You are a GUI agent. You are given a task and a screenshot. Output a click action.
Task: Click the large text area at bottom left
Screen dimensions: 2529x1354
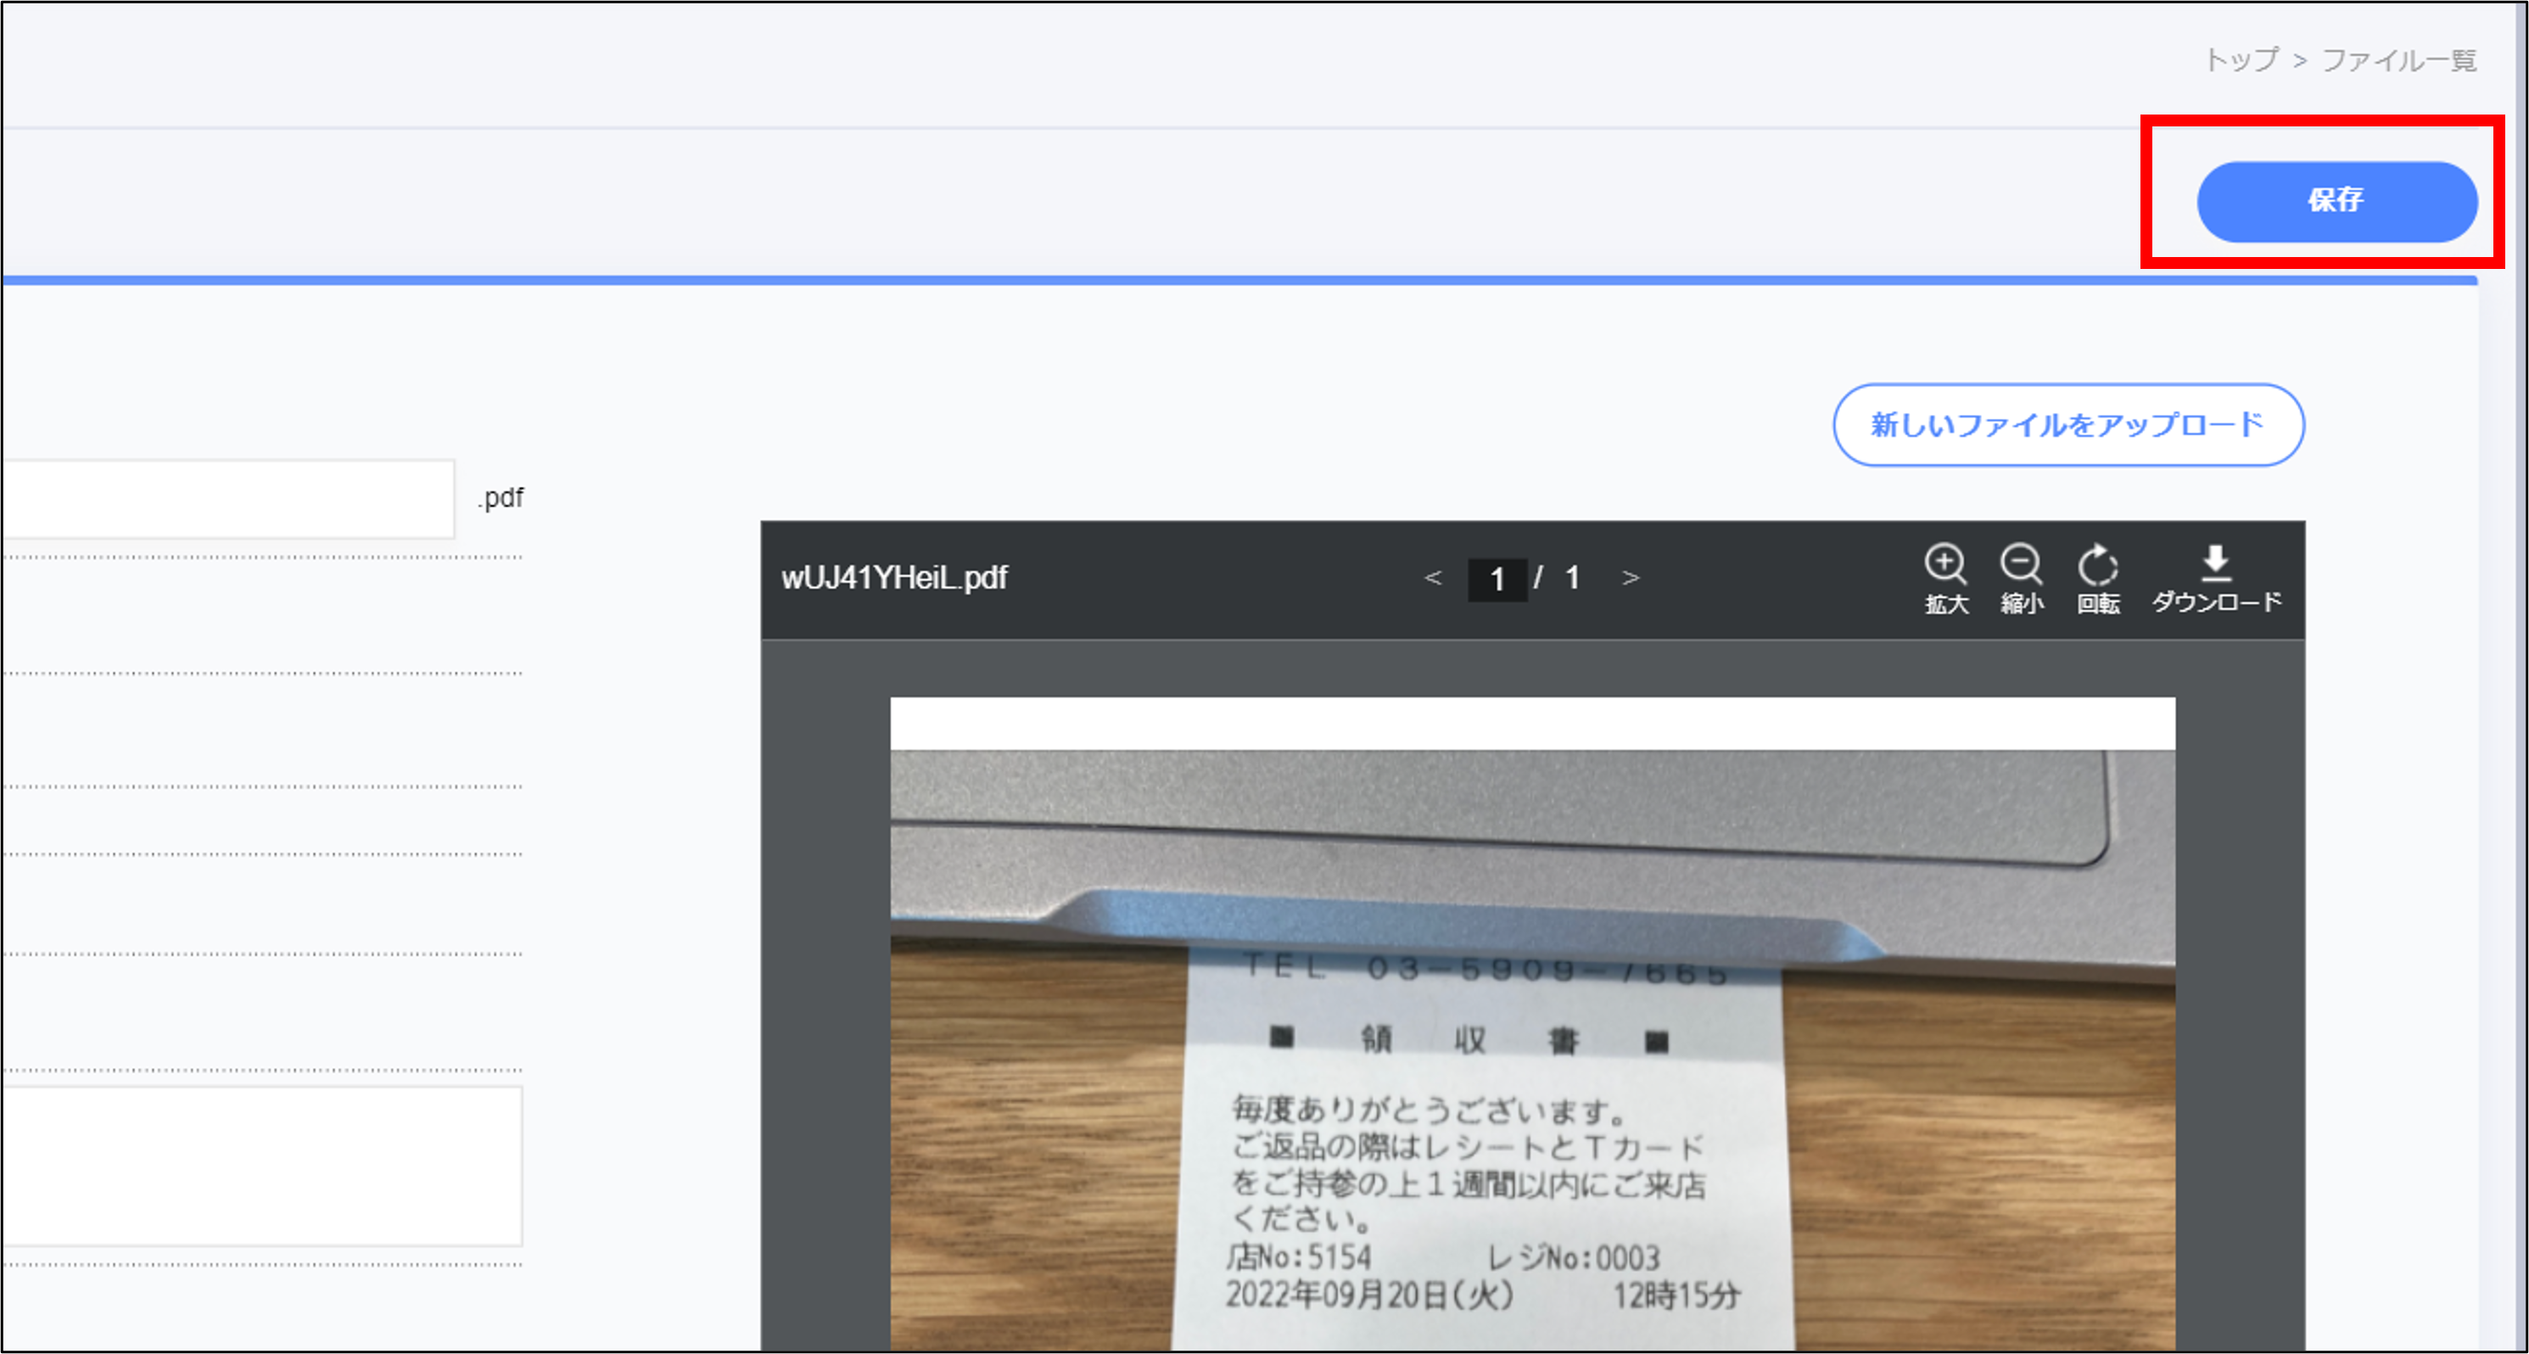[261, 1166]
